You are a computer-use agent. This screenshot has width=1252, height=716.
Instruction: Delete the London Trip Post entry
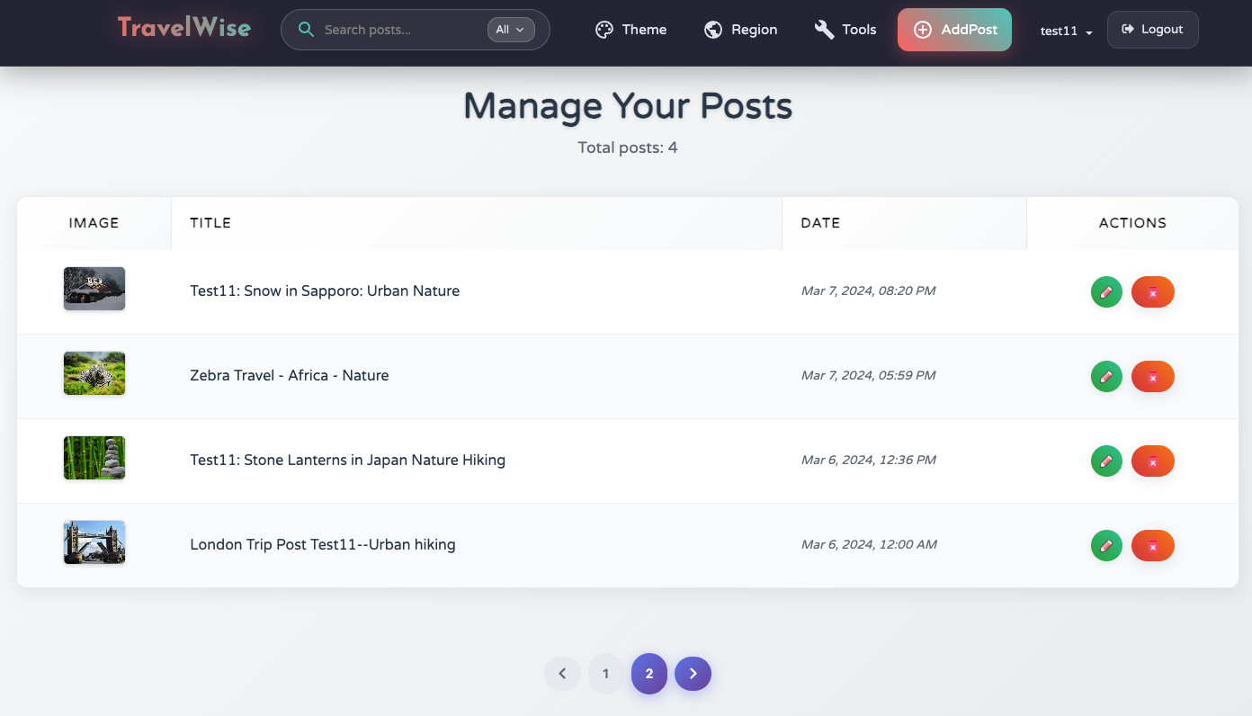(x=1152, y=545)
